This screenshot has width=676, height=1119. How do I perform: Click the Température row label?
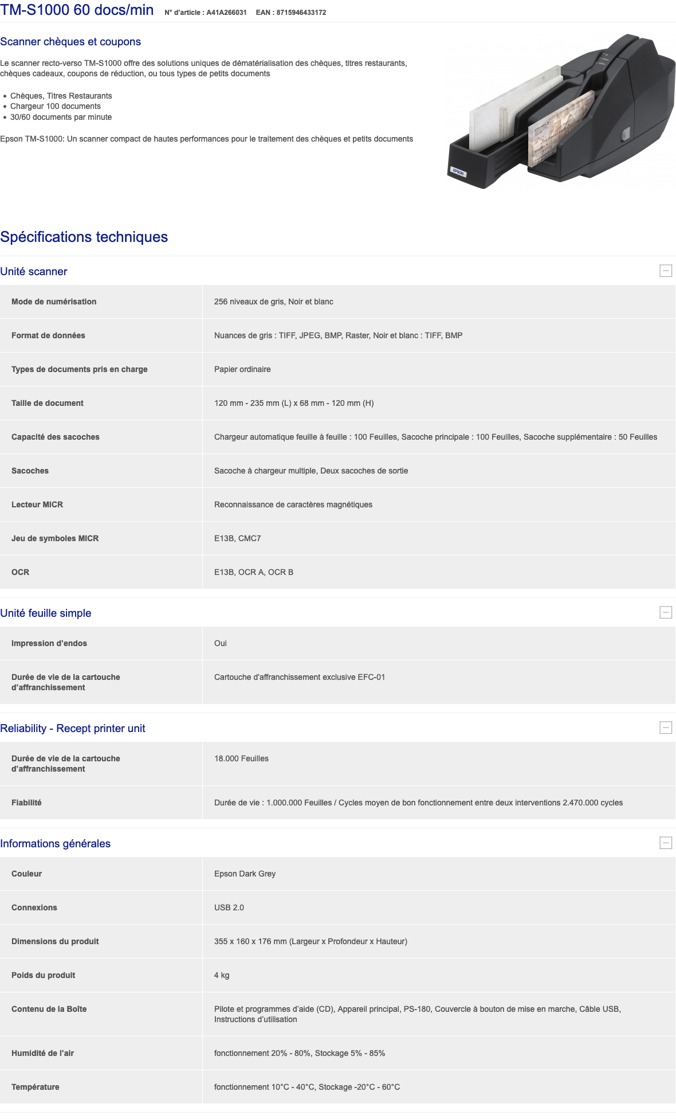[36, 1087]
